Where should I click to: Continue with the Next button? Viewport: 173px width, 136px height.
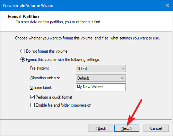[x=127, y=128]
